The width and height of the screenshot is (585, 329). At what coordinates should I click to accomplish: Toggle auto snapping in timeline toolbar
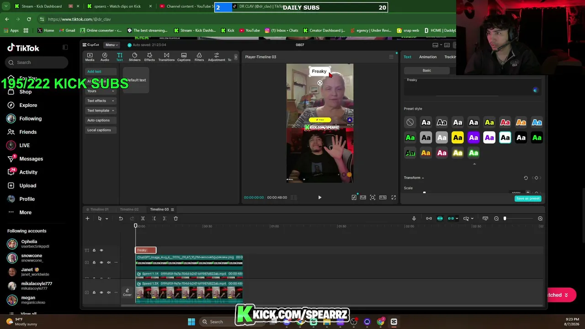[440, 218]
